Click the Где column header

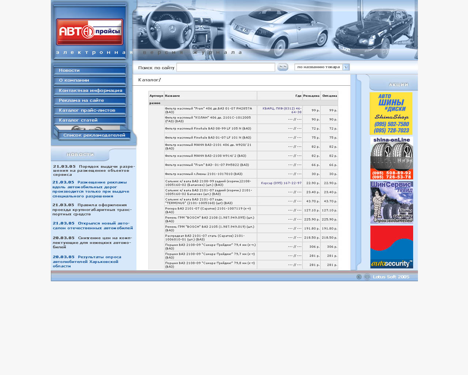click(x=280, y=96)
